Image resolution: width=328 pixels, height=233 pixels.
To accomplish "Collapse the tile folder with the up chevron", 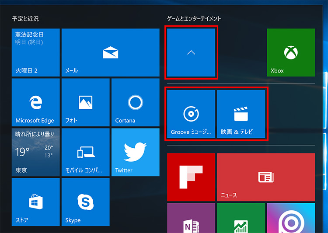I will (191, 52).
